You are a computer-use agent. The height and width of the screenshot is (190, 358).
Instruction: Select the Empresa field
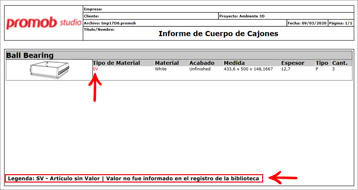click(218, 9)
